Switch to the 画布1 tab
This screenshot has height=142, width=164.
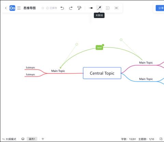(32, 139)
